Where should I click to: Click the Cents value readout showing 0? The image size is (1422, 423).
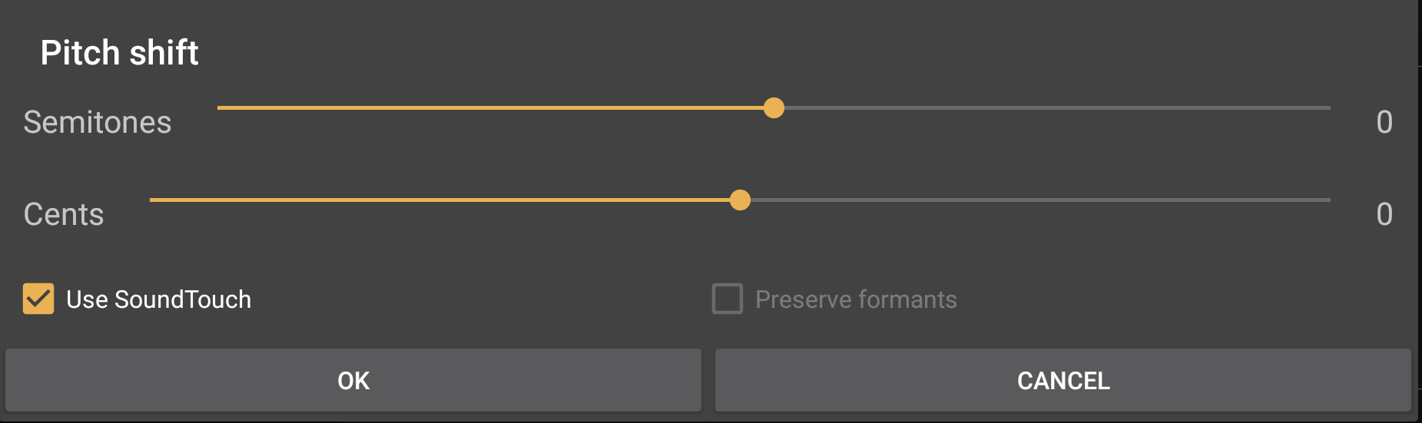coord(1384,215)
